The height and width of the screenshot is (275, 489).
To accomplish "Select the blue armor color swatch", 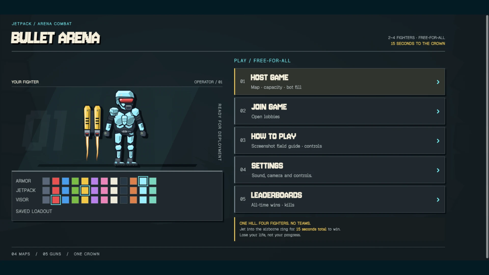I will 65,181.
